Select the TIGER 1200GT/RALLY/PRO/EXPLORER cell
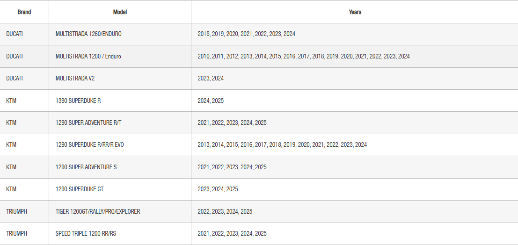This screenshot has height=245, width=518. pos(98,211)
